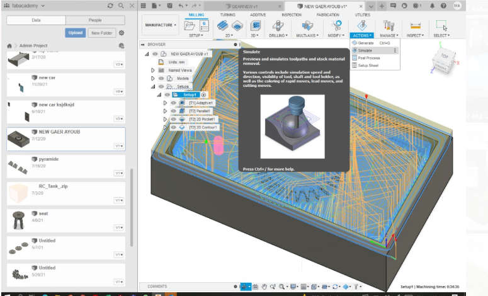Screen dimensions: 488x296
Task: Click the File menu document icon
Action: [154, 6]
